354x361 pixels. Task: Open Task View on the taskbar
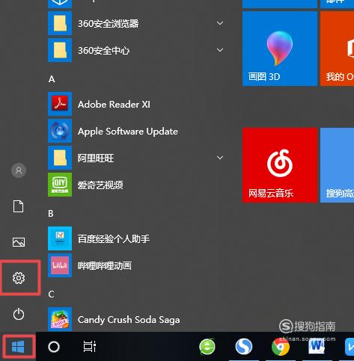(90, 347)
